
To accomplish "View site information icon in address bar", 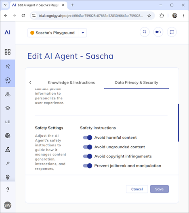I will 34,16.
